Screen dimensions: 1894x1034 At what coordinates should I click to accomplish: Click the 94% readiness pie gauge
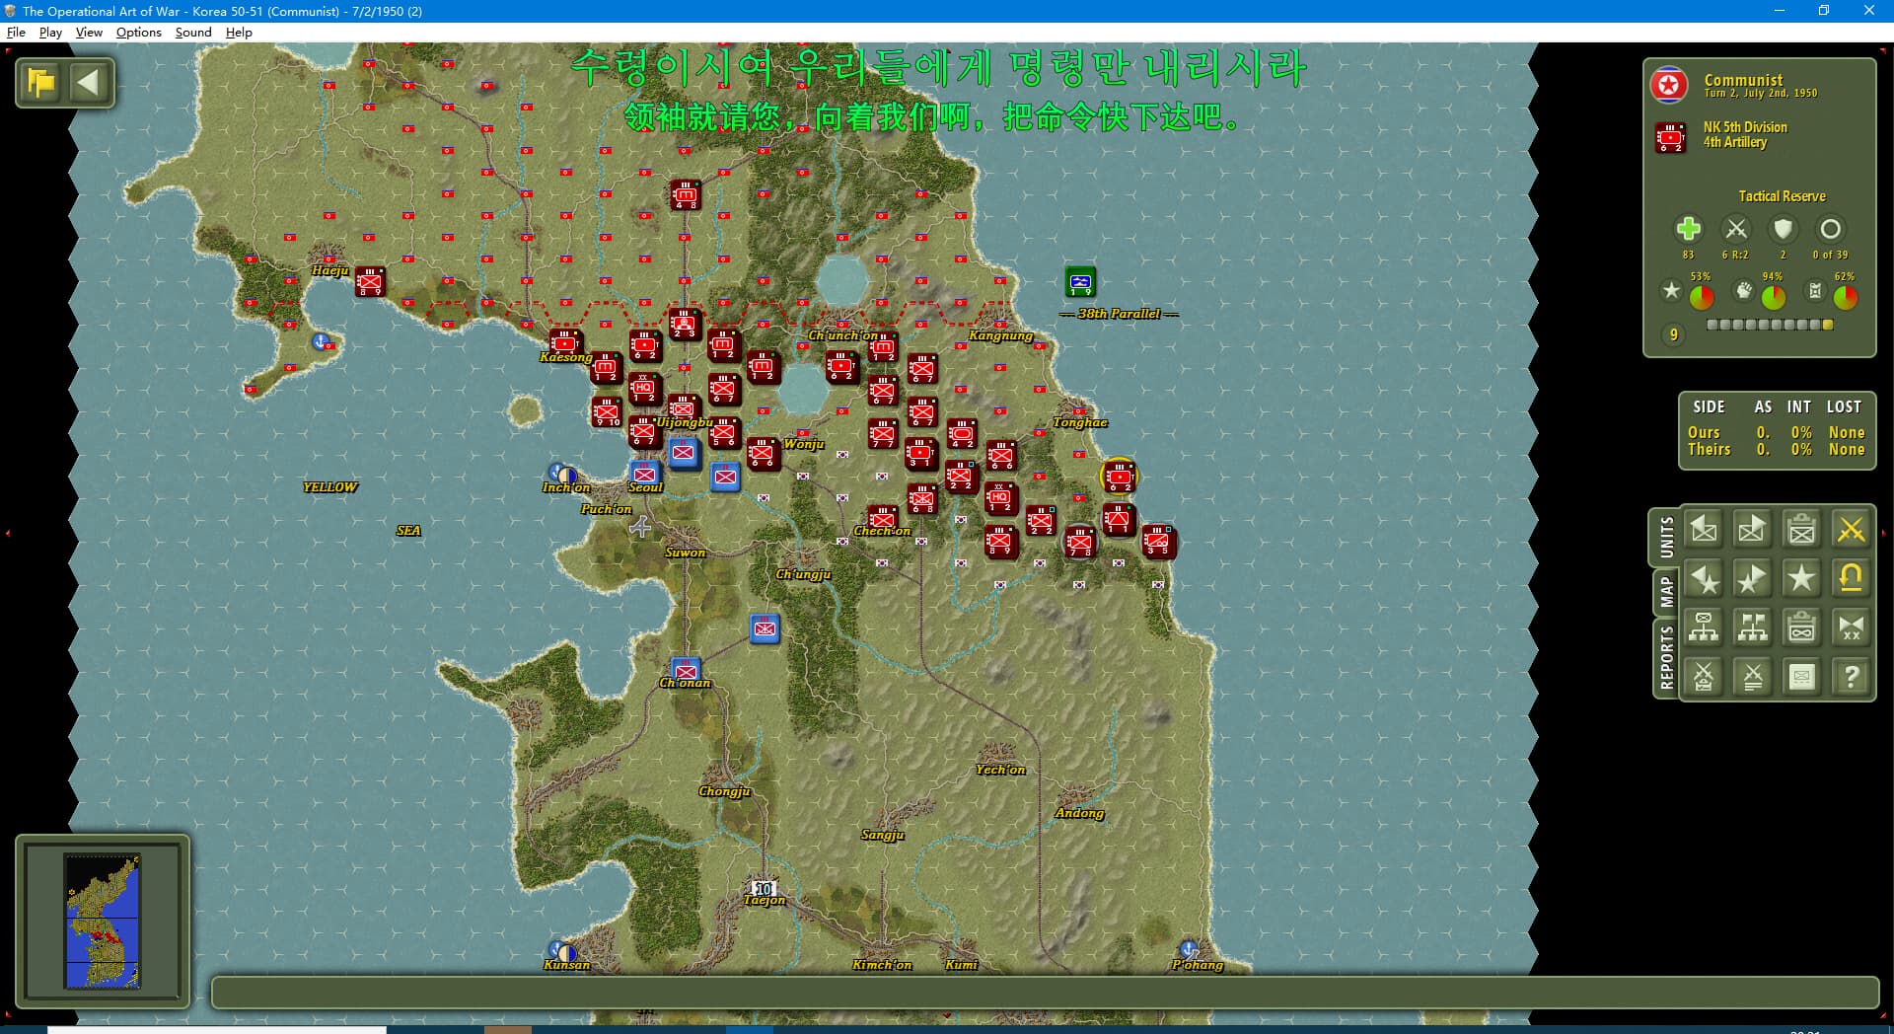(1773, 296)
